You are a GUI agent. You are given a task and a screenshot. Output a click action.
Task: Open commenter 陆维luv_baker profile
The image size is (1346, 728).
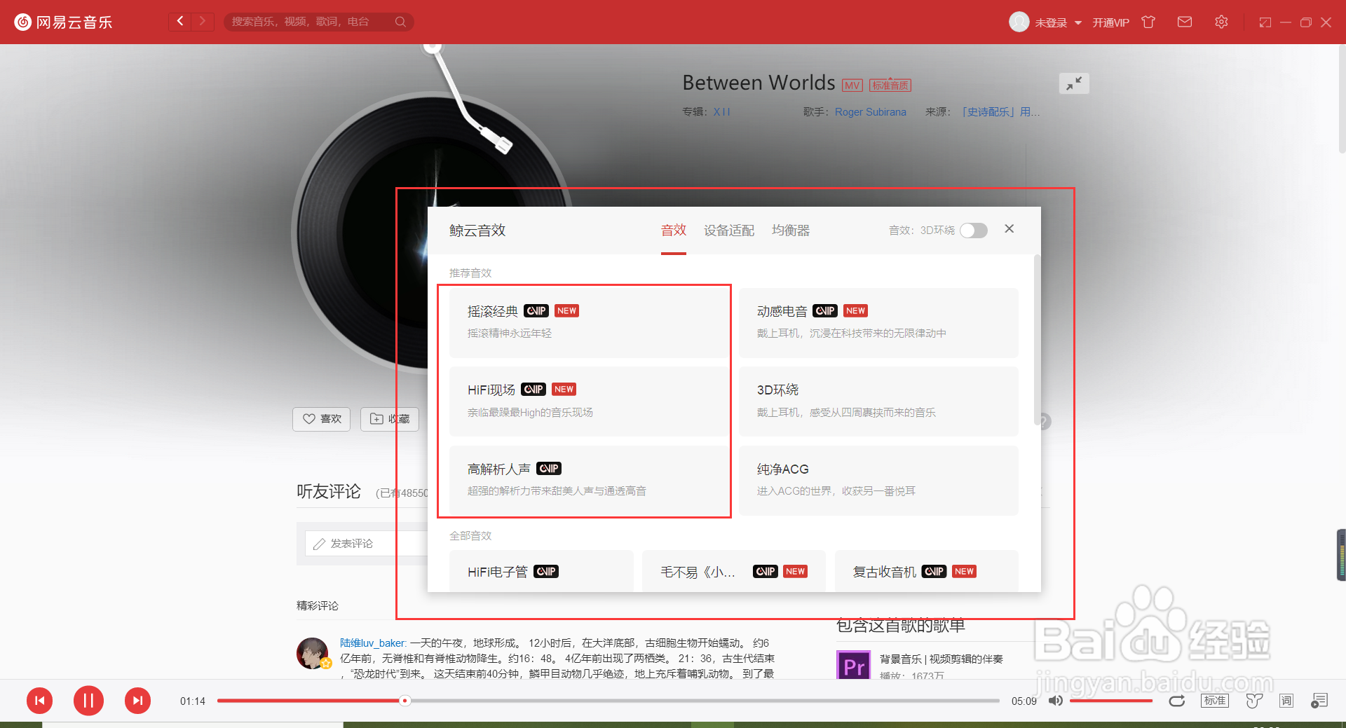[373, 643]
